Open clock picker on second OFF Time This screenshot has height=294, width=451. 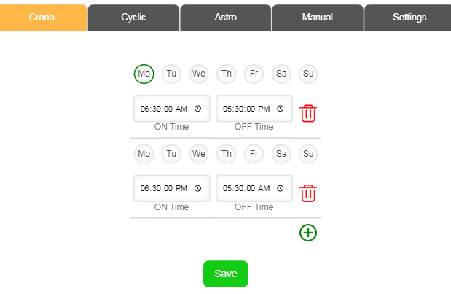(281, 189)
